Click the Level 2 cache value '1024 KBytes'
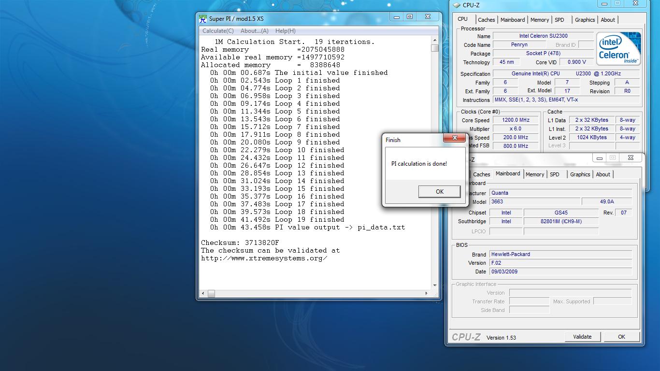 592,137
